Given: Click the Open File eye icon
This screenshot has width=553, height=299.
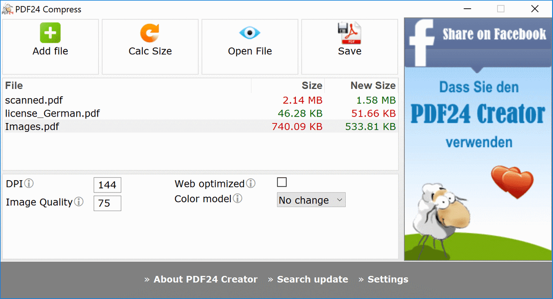Looking at the screenshot, I should pyautogui.click(x=250, y=33).
